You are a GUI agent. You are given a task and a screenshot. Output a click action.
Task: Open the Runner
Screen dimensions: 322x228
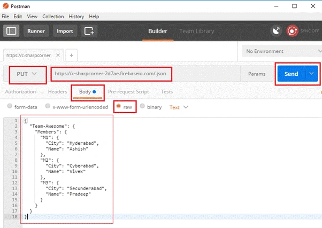36,31
